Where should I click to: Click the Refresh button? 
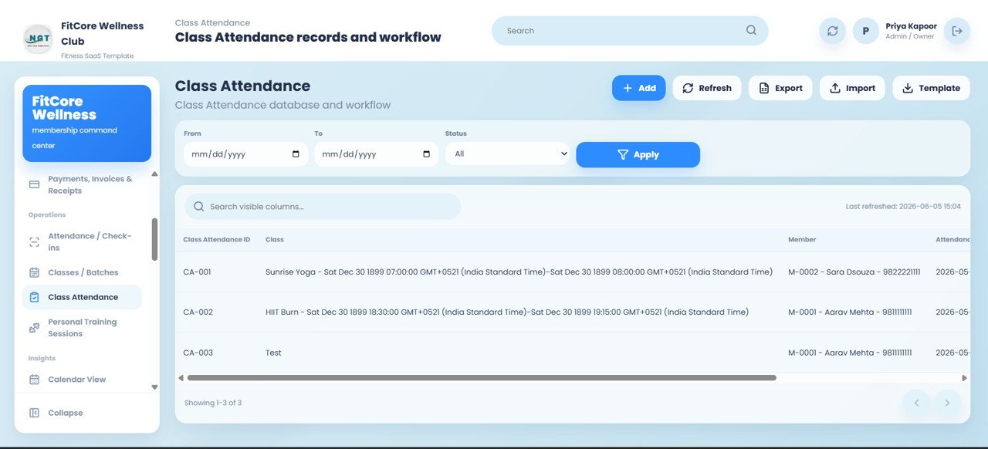click(x=707, y=88)
